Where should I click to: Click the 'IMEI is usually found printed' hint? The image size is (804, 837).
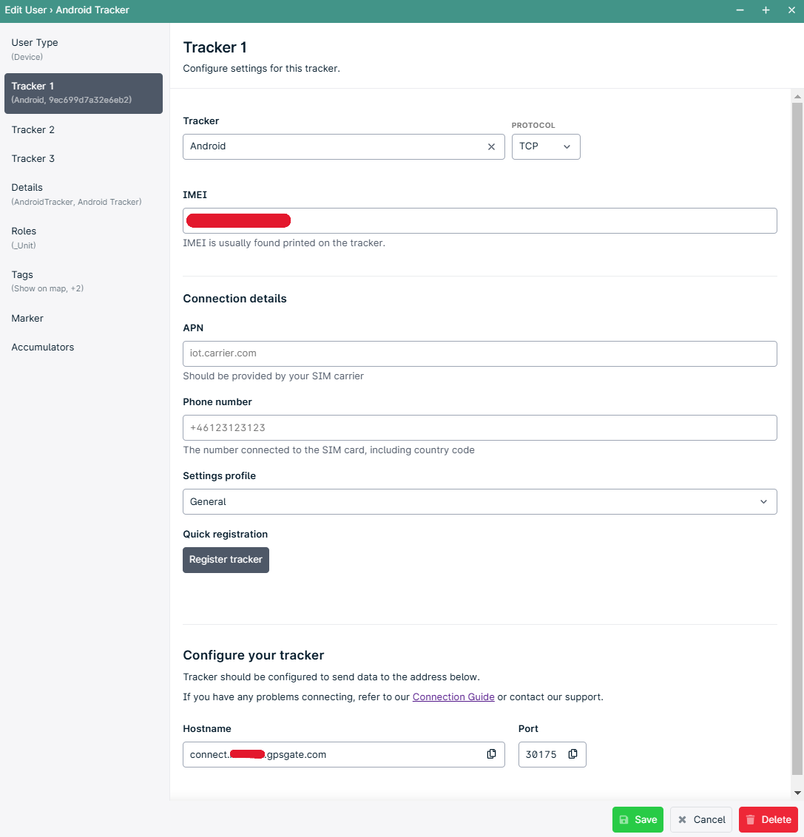click(x=284, y=243)
